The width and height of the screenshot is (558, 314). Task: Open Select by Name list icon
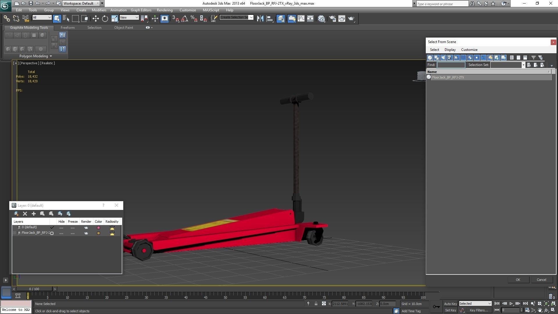(x=66, y=19)
